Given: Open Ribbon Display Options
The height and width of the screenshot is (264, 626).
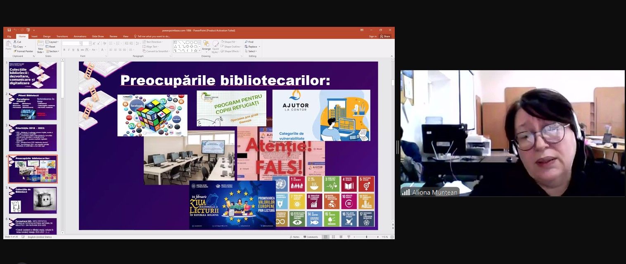Looking at the screenshot, I should [x=362, y=30].
